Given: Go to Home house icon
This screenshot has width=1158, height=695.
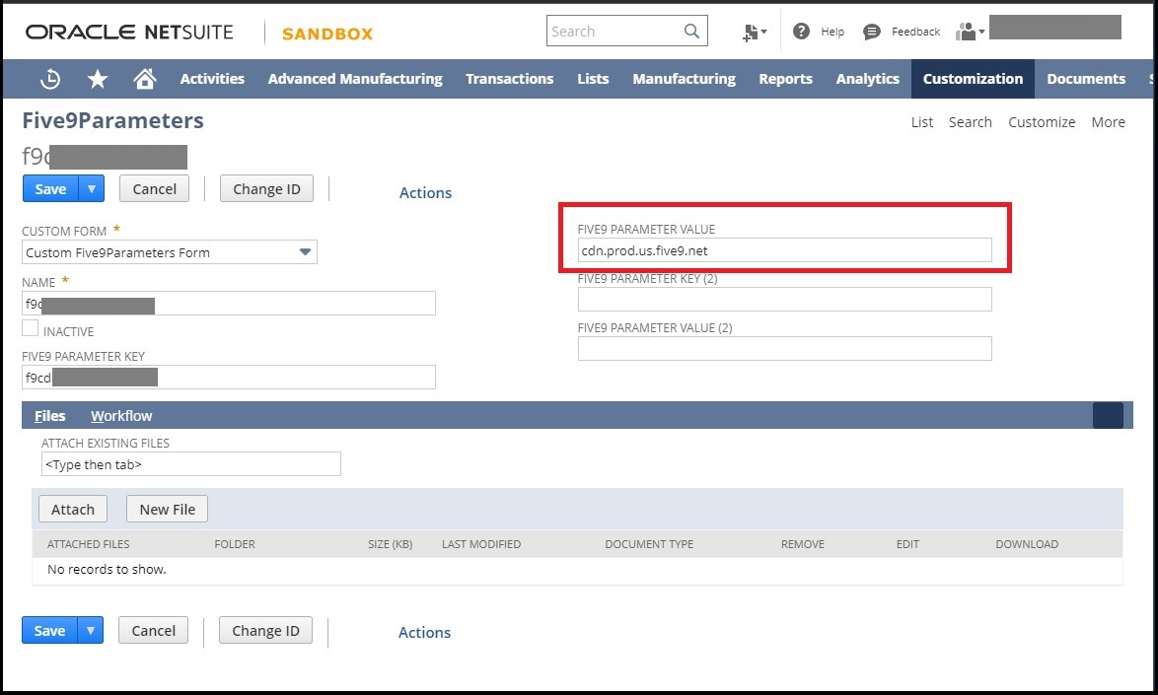Looking at the screenshot, I should [x=145, y=78].
